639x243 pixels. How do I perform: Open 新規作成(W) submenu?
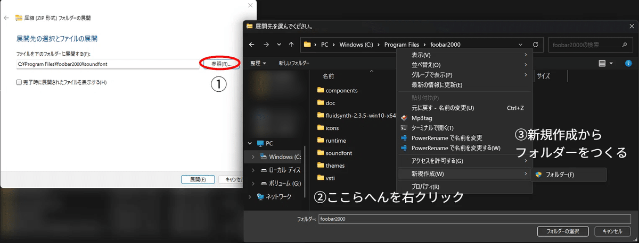coord(465,174)
